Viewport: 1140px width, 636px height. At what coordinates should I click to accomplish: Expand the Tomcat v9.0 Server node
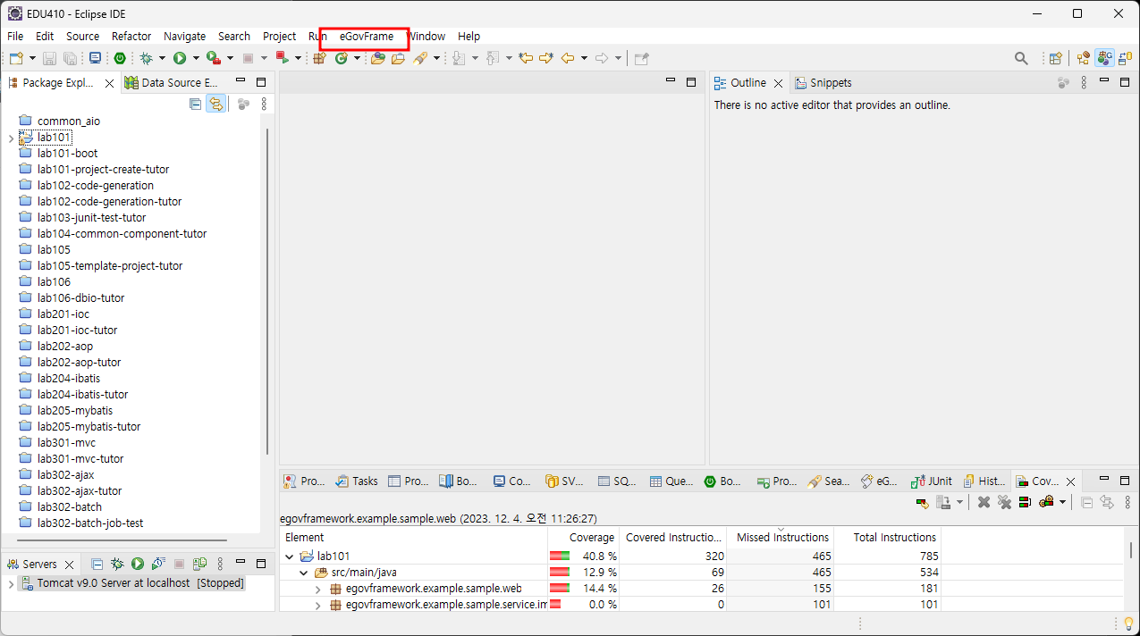[x=11, y=583]
